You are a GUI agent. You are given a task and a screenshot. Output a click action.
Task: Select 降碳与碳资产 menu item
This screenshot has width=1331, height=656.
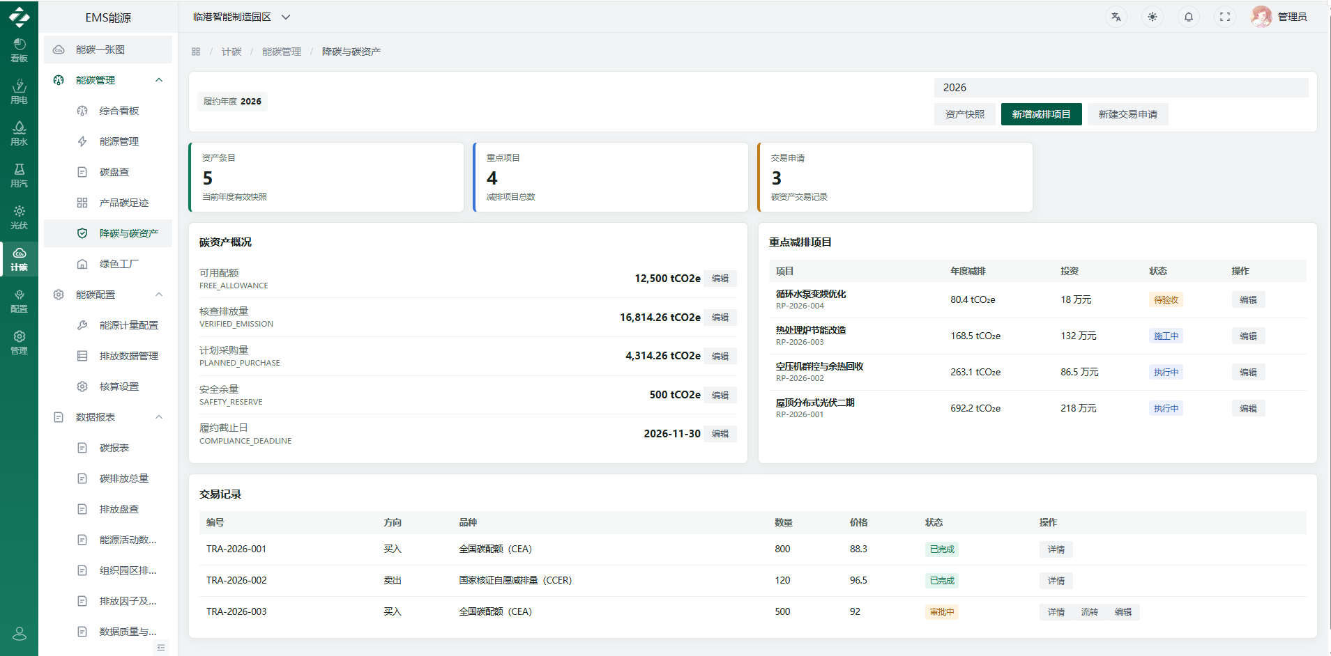108,233
